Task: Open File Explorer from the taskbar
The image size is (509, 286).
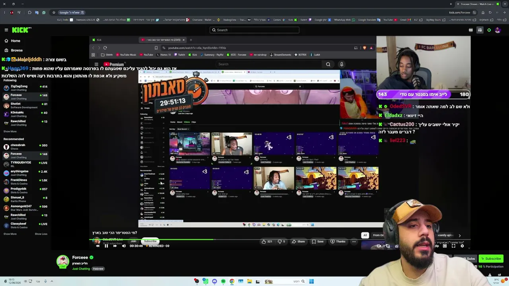Action: coord(249,282)
